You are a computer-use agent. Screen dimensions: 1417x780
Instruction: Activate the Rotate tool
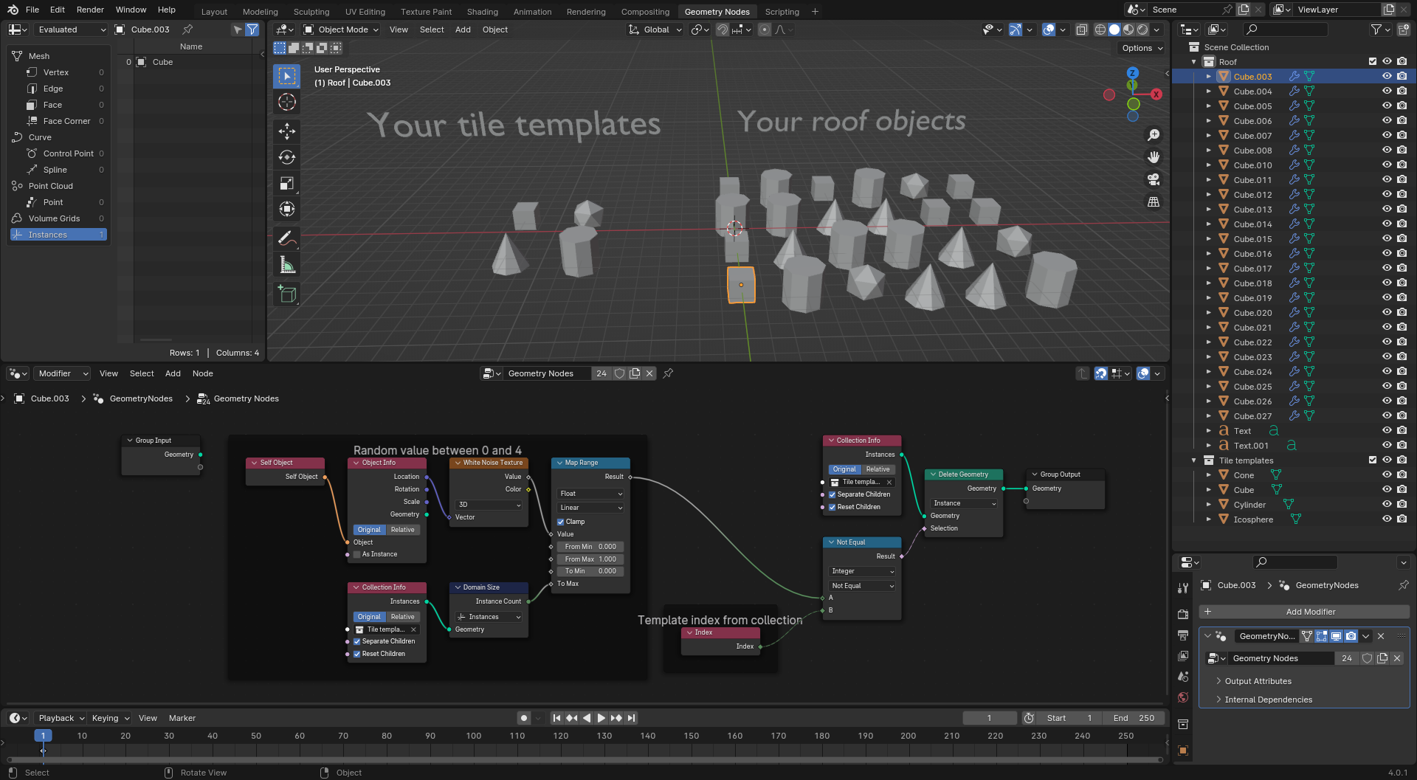287,157
